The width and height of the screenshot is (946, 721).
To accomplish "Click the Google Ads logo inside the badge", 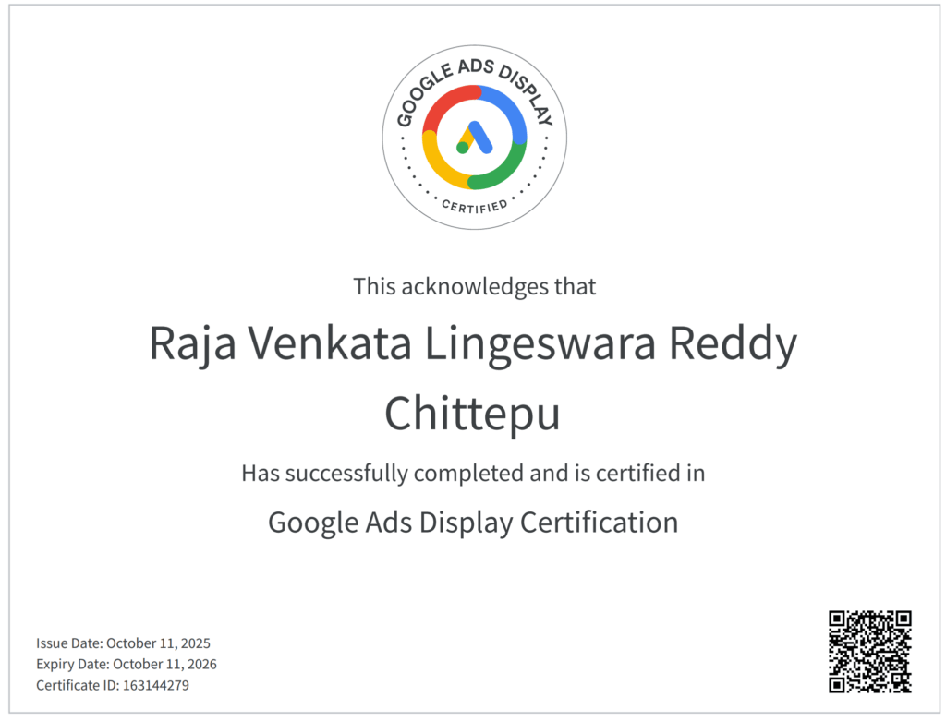I will click(x=475, y=138).
